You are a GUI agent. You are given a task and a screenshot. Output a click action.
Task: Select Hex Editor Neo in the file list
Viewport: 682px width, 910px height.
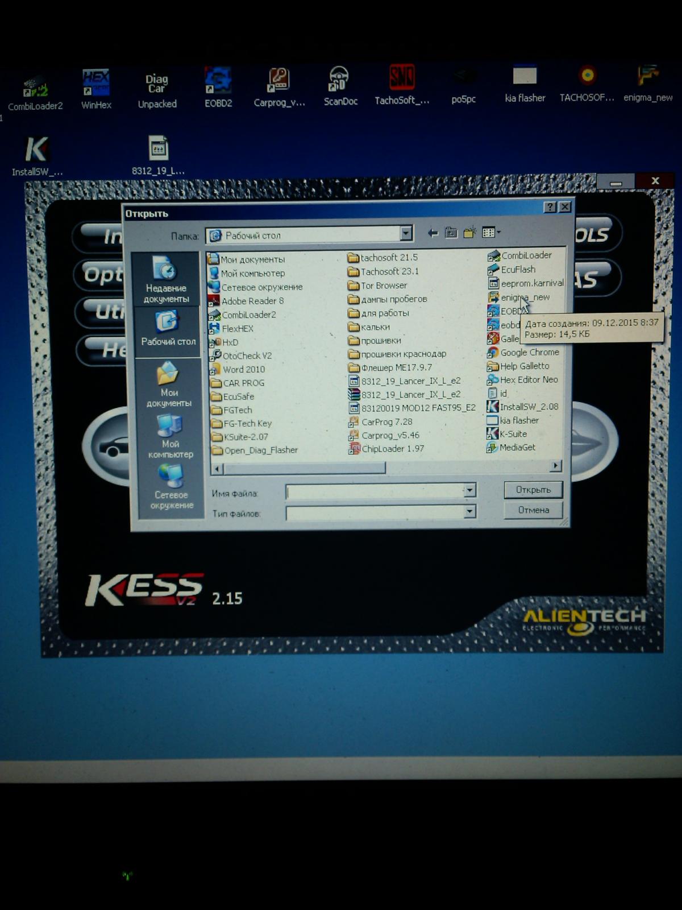pyautogui.click(x=523, y=380)
